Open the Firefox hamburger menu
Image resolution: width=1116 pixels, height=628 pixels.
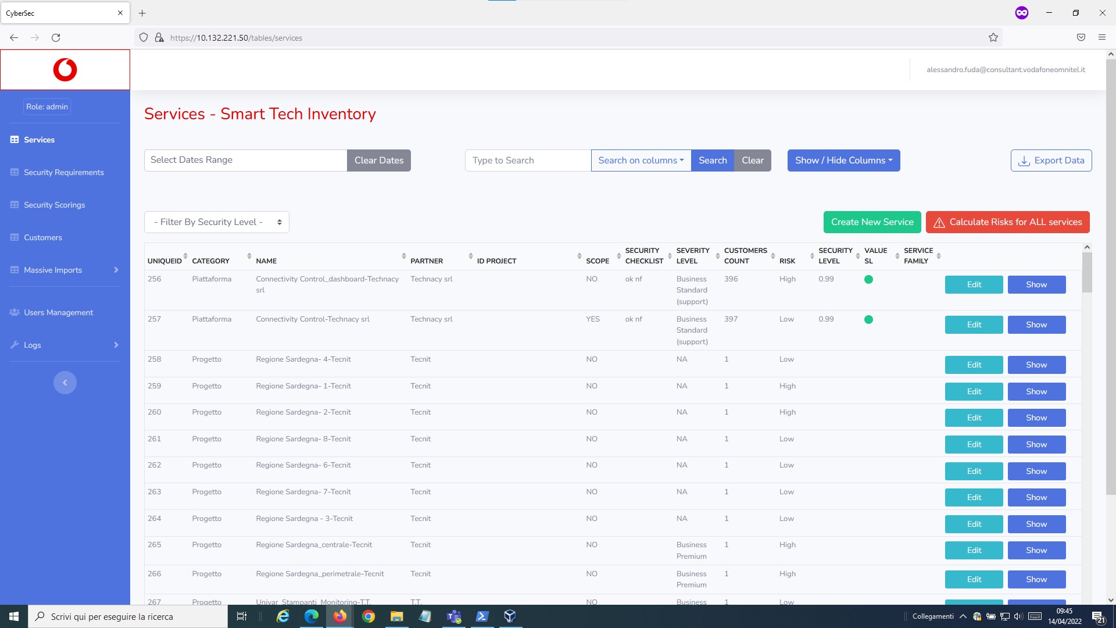point(1102,38)
